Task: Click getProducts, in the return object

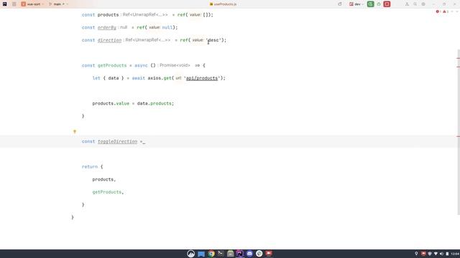Action: click(108, 192)
